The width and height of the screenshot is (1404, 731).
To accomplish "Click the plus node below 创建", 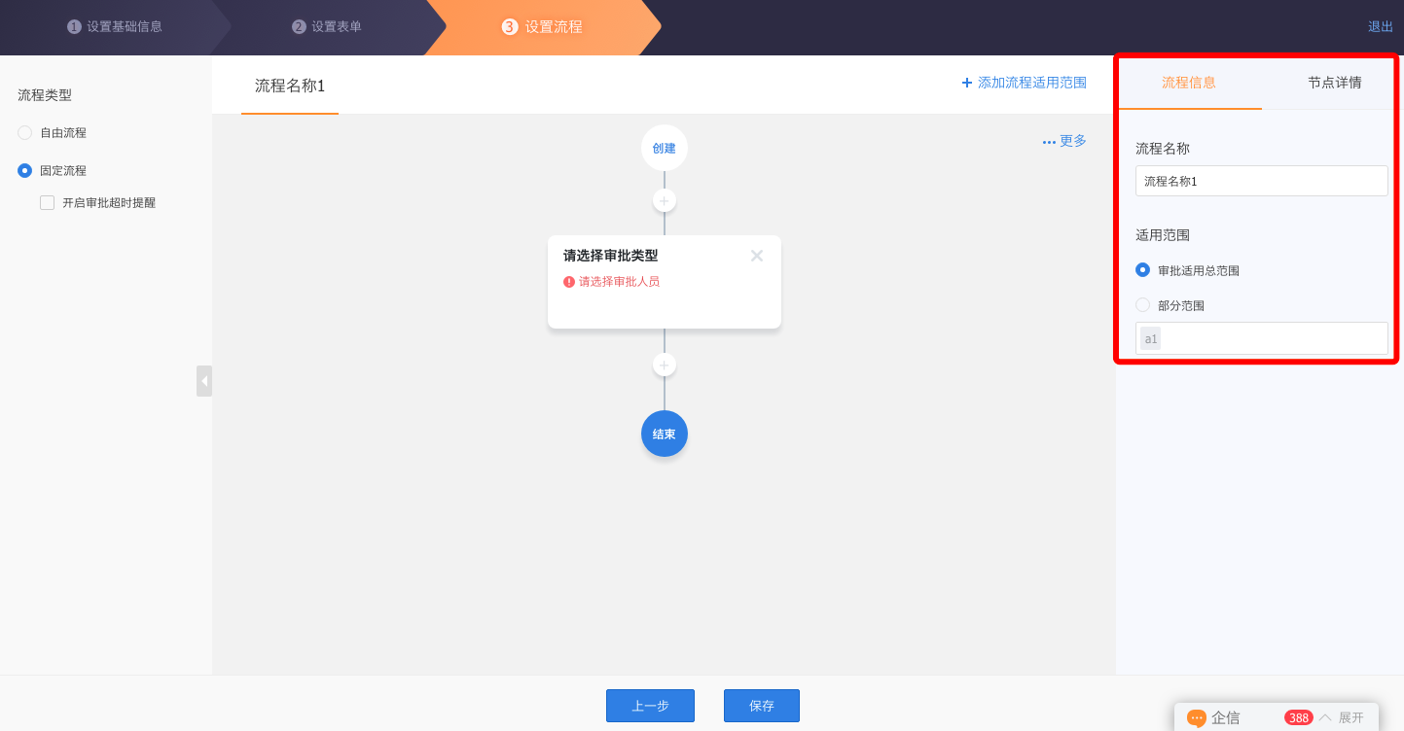I will (665, 201).
